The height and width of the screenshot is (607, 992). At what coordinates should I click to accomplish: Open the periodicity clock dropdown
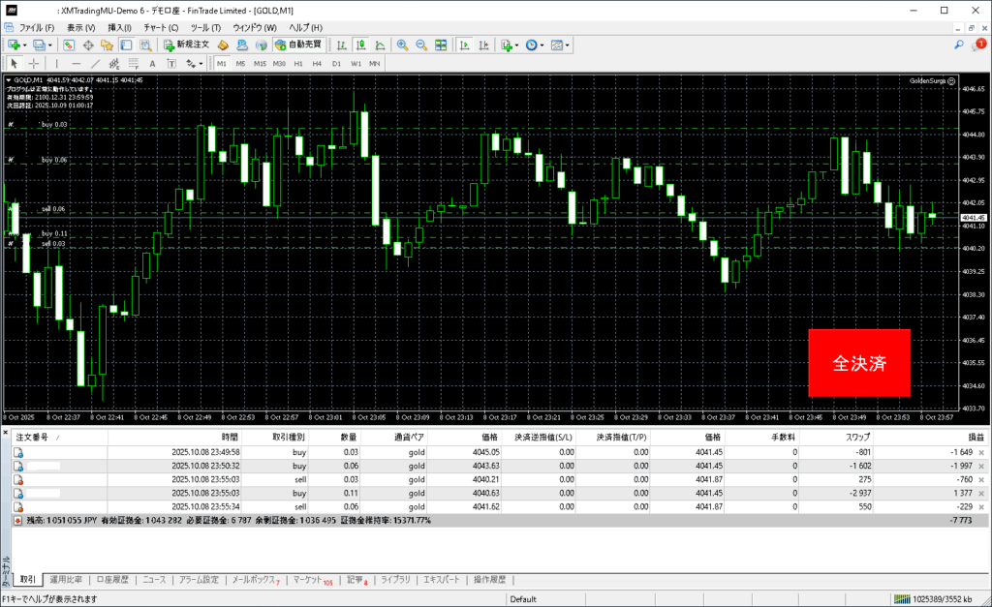tap(542, 46)
